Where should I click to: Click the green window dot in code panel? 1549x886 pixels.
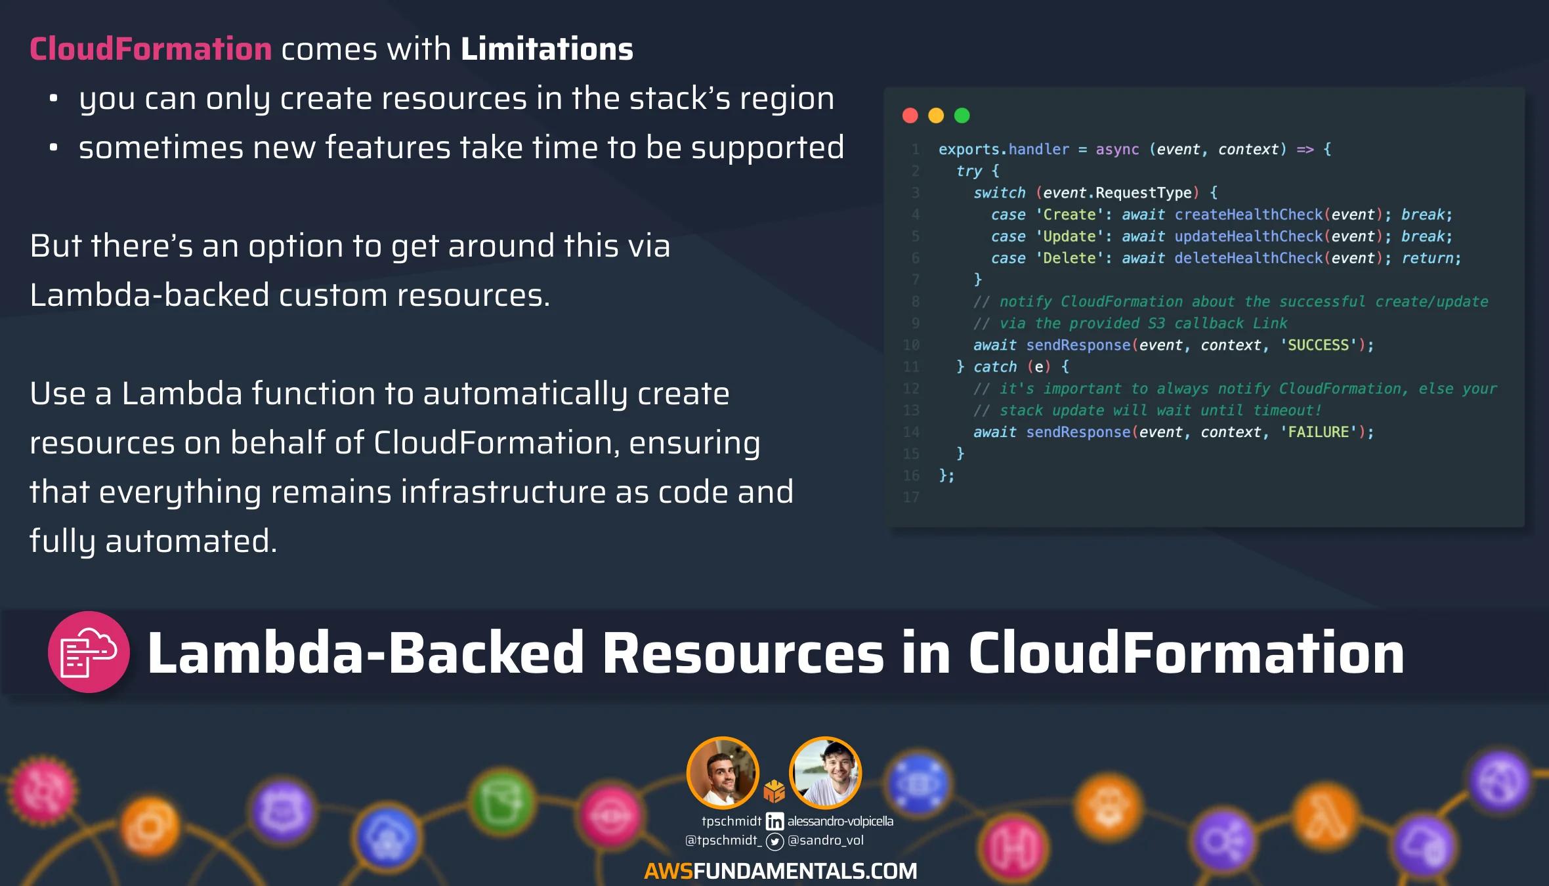[962, 116]
